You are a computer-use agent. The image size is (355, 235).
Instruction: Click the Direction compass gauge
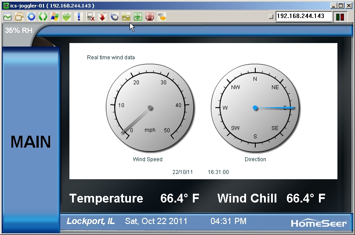click(x=255, y=108)
